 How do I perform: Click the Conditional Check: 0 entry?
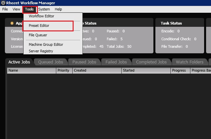coord(179,39)
